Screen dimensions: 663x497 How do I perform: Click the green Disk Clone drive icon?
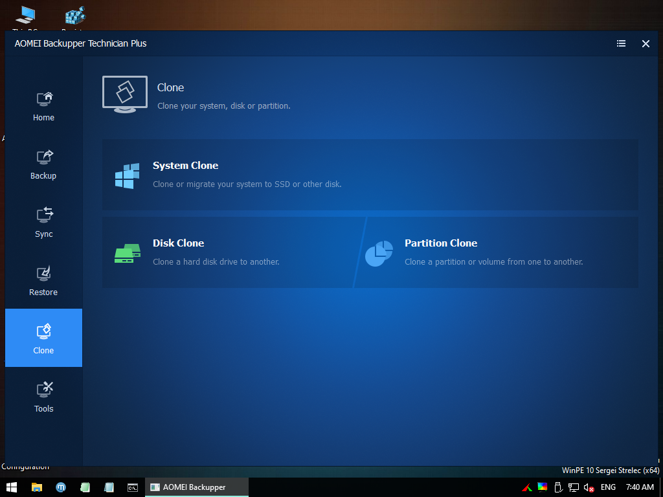[128, 253]
